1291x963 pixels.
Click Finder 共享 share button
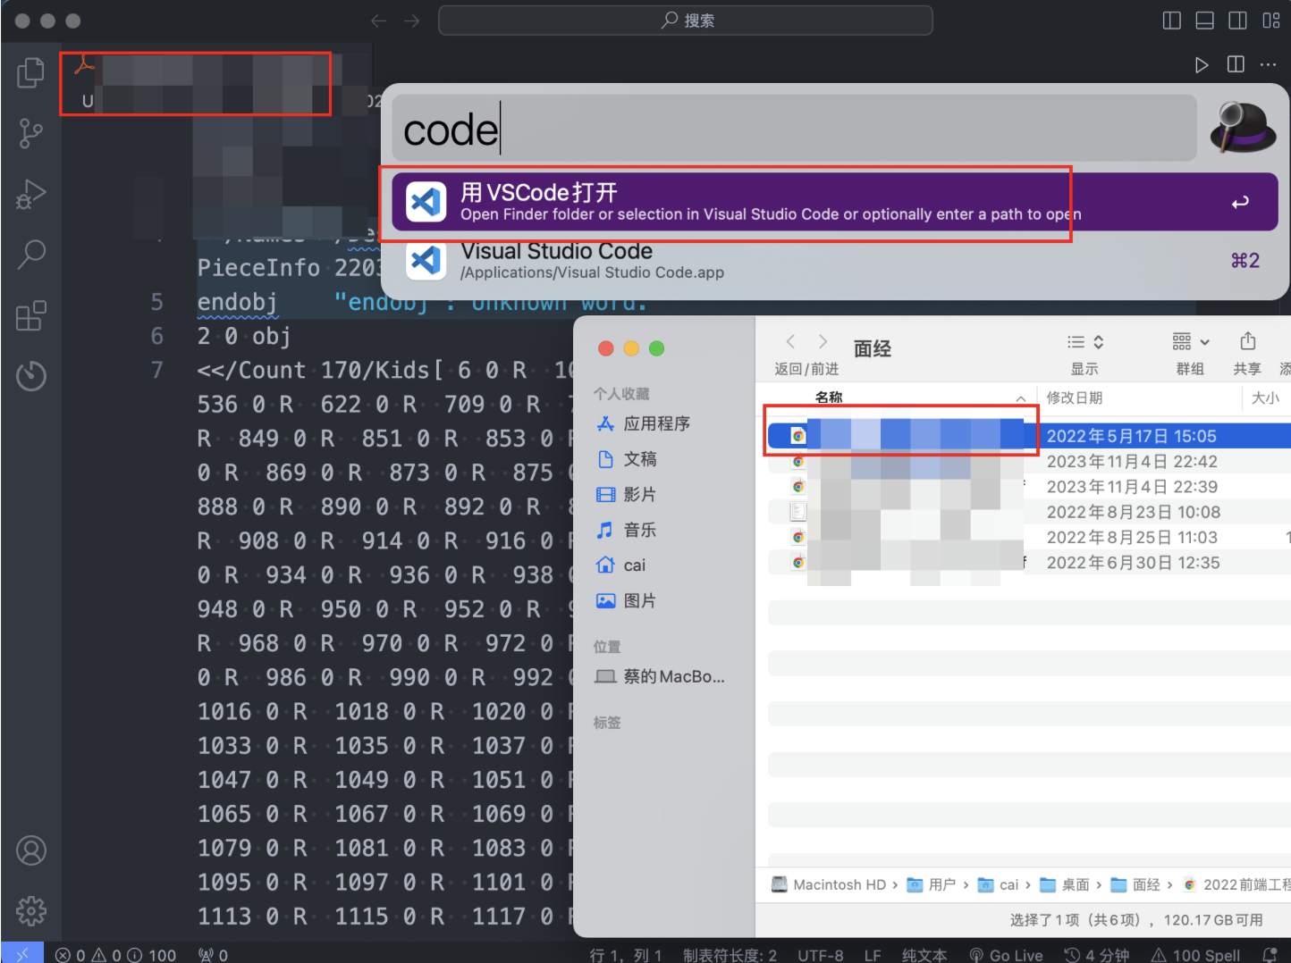tap(1248, 341)
